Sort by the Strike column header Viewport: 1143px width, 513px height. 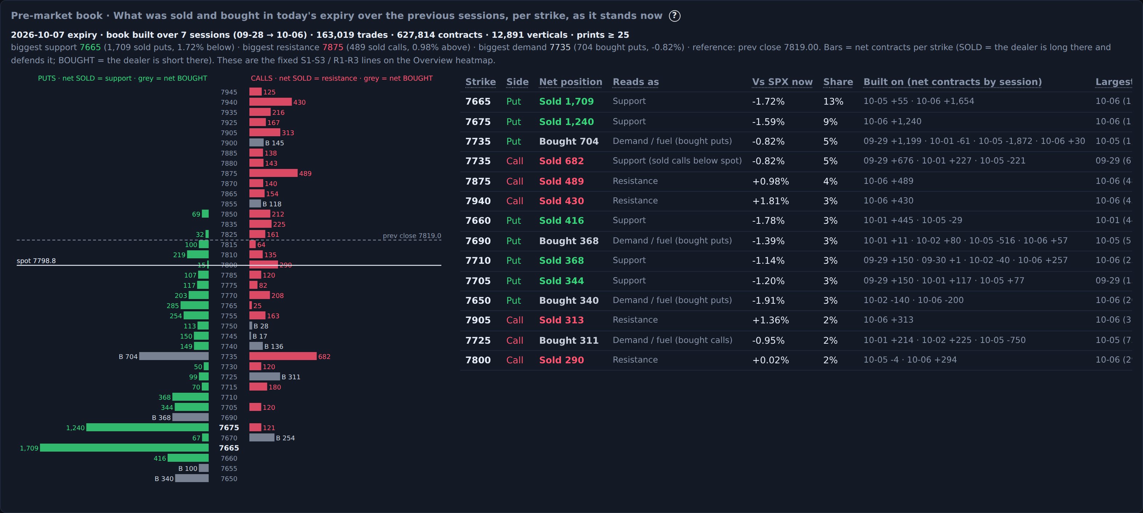pos(480,82)
